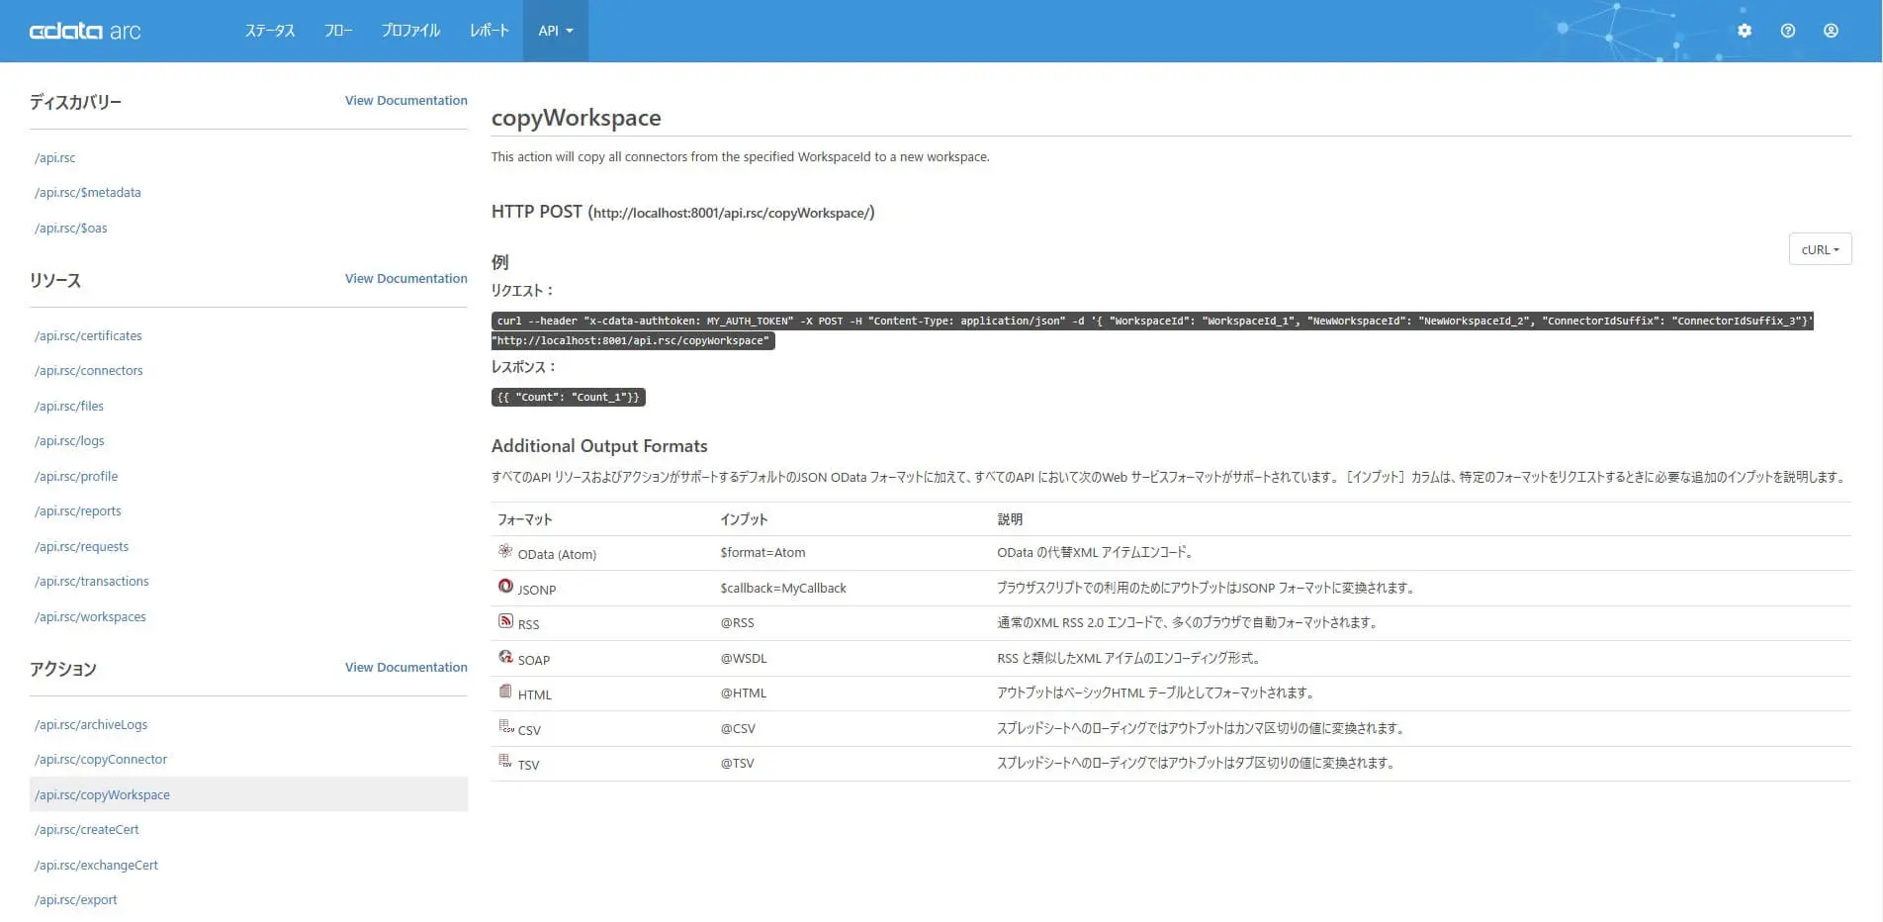Viewport: 1883px width, 922px height.
Task: Switch to the プロファイル page
Action: [x=410, y=31]
